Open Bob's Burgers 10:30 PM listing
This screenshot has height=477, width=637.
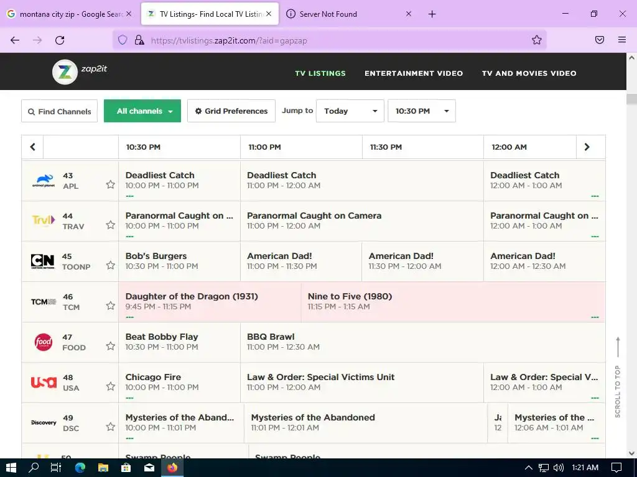[x=179, y=261]
